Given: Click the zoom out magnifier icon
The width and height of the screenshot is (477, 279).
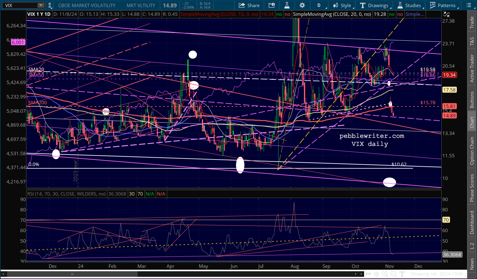Looking at the screenshot, I should tap(394, 274).
